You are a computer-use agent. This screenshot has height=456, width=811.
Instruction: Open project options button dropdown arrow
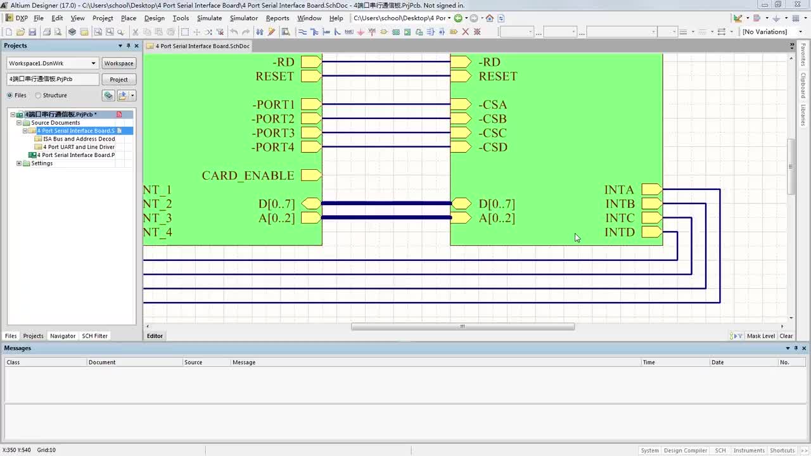tap(132, 96)
